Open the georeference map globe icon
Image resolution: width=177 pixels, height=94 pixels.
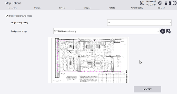pos(169,31)
